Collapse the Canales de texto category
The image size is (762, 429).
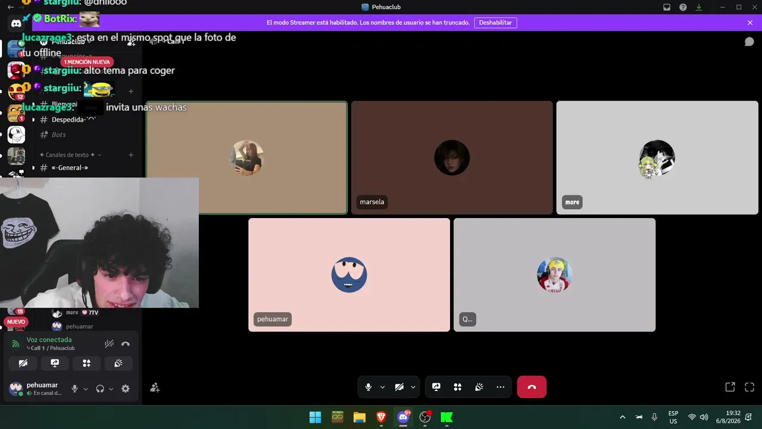coord(70,155)
